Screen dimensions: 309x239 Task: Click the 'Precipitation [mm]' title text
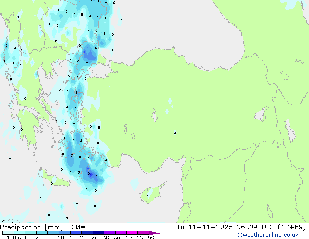(x=32, y=227)
